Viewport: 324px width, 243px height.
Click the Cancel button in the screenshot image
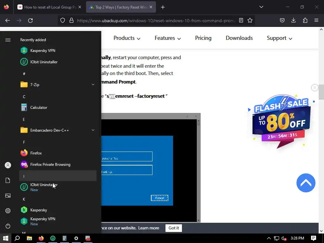(x=159, y=198)
